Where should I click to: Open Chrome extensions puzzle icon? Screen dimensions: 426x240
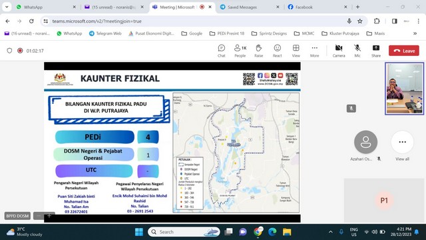pos(377,21)
